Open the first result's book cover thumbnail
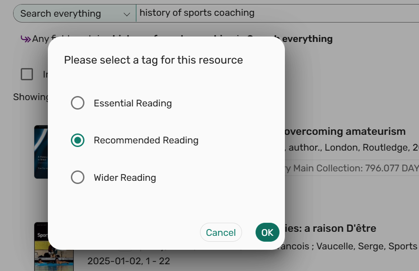The image size is (419, 271). coord(41,152)
